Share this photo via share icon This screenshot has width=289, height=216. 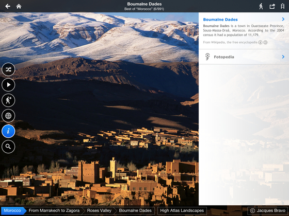pyautogui.click(x=272, y=6)
